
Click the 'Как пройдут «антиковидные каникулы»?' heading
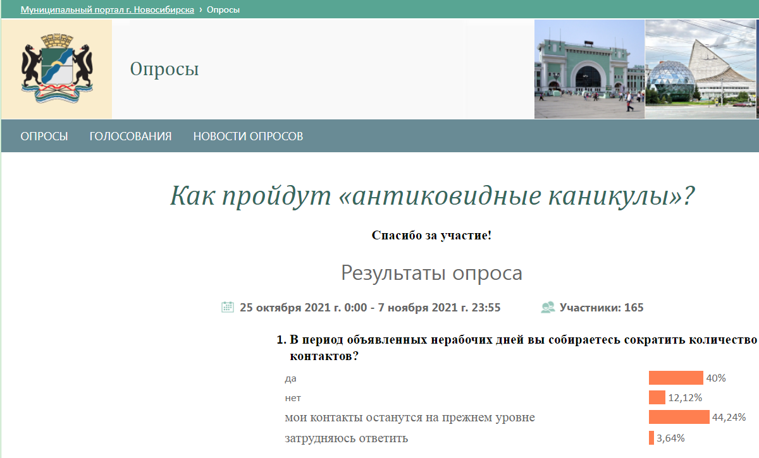(432, 196)
